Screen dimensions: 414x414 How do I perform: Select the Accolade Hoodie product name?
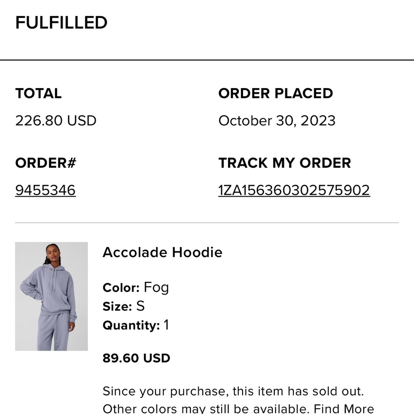click(162, 252)
